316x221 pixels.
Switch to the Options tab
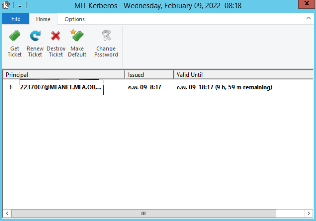point(75,19)
